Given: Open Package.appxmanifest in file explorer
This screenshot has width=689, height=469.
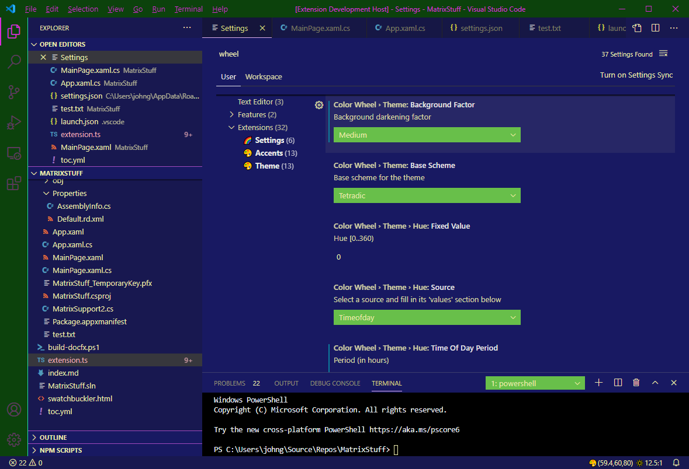Looking at the screenshot, I should point(115,321).
